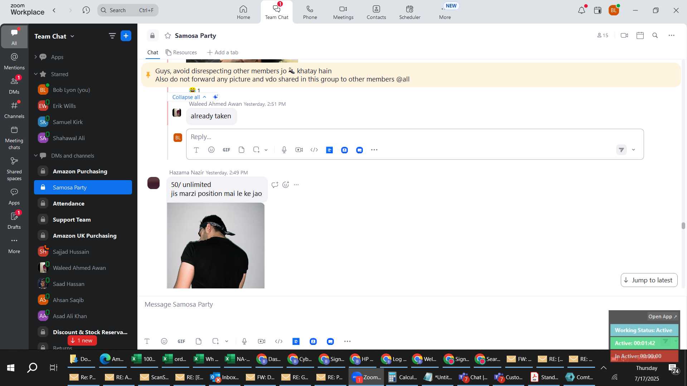
Task: Jump to latest message
Action: [649, 280]
